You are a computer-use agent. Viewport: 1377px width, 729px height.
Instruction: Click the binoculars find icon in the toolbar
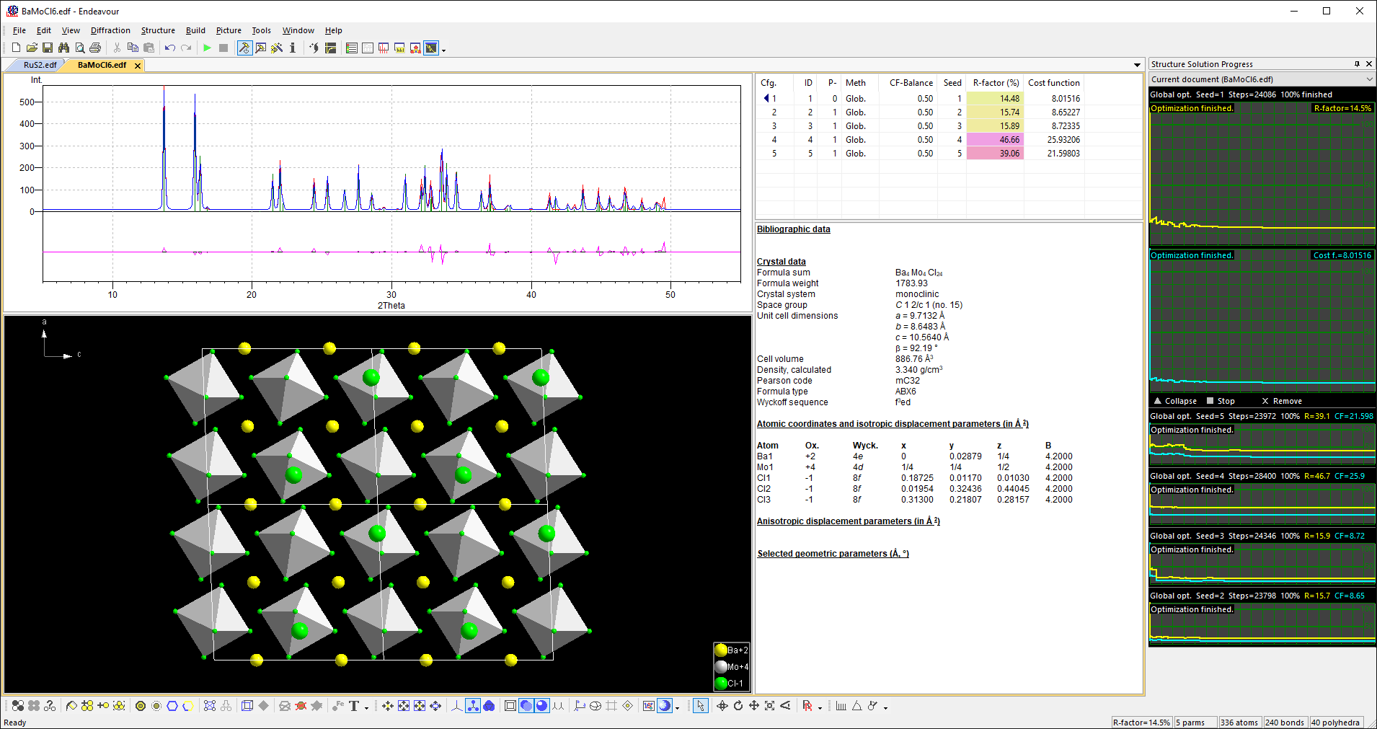(63, 48)
